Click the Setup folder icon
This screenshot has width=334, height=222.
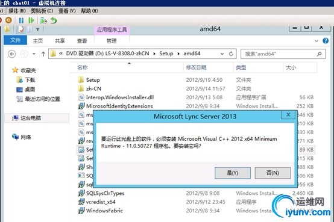click(81, 80)
